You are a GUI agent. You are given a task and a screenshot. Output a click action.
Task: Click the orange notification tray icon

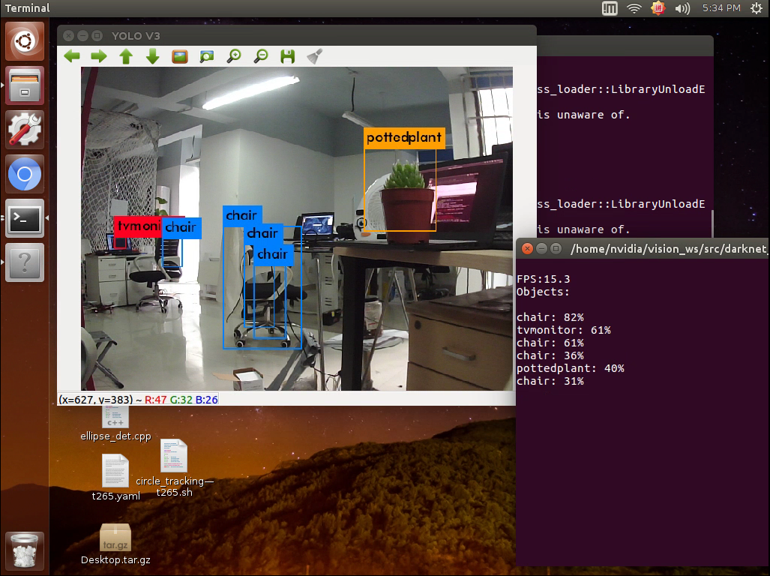(x=658, y=7)
